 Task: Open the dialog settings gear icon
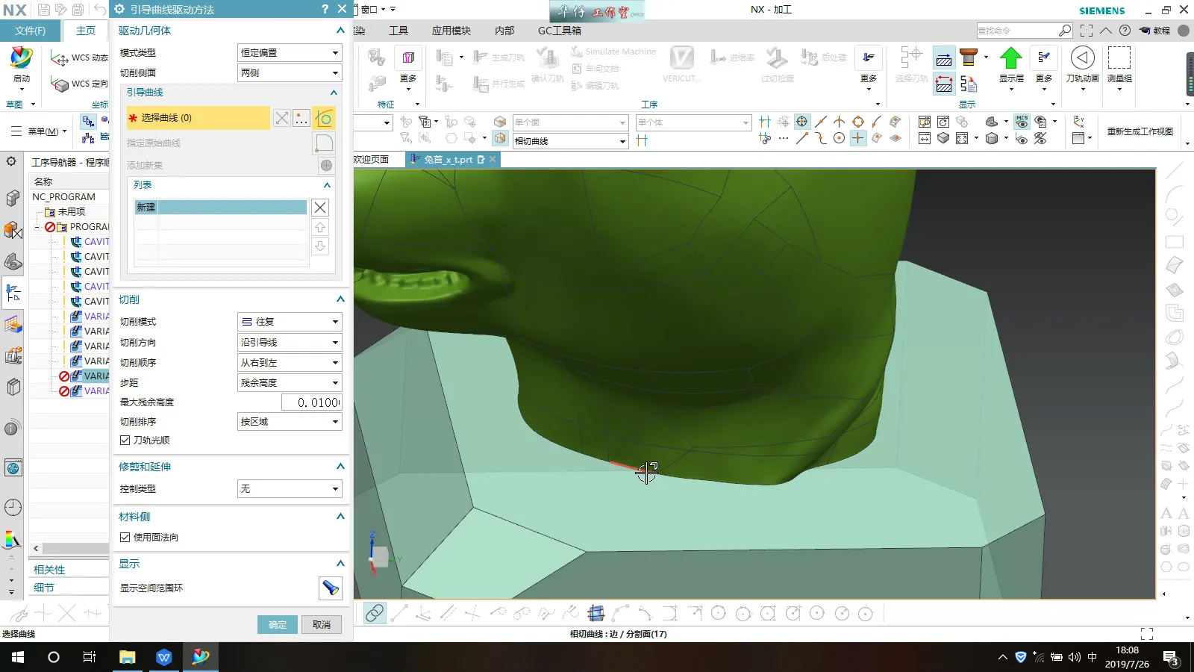point(119,9)
